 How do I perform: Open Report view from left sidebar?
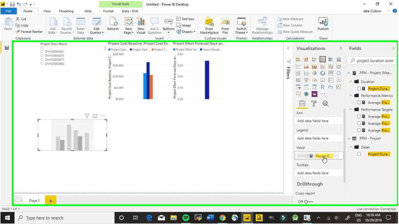(x=7, y=48)
